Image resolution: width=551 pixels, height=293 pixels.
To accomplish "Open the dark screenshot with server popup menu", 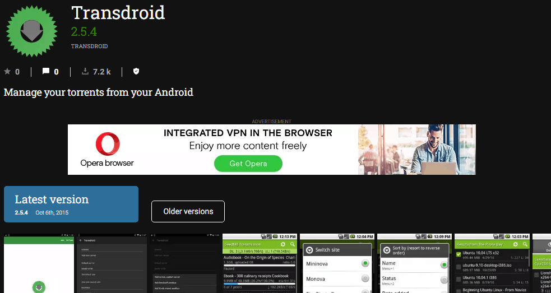I will click(x=185, y=263).
